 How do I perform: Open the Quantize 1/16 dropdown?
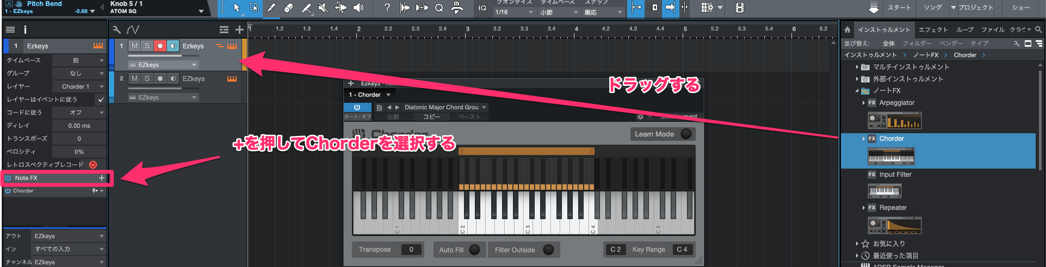pyautogui.click(x=515, y=12)
